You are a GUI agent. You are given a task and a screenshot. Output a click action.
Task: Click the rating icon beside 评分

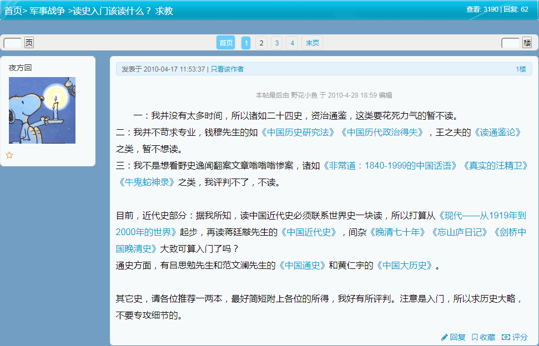pyautogui.click(x=506, y=337)
